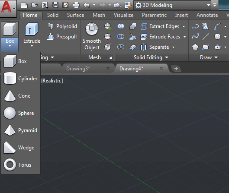Screen dimensions: 229x193
Task: Select Sphere from the primitives flyout
Action: pyautogui.click(x=21, y=113)
